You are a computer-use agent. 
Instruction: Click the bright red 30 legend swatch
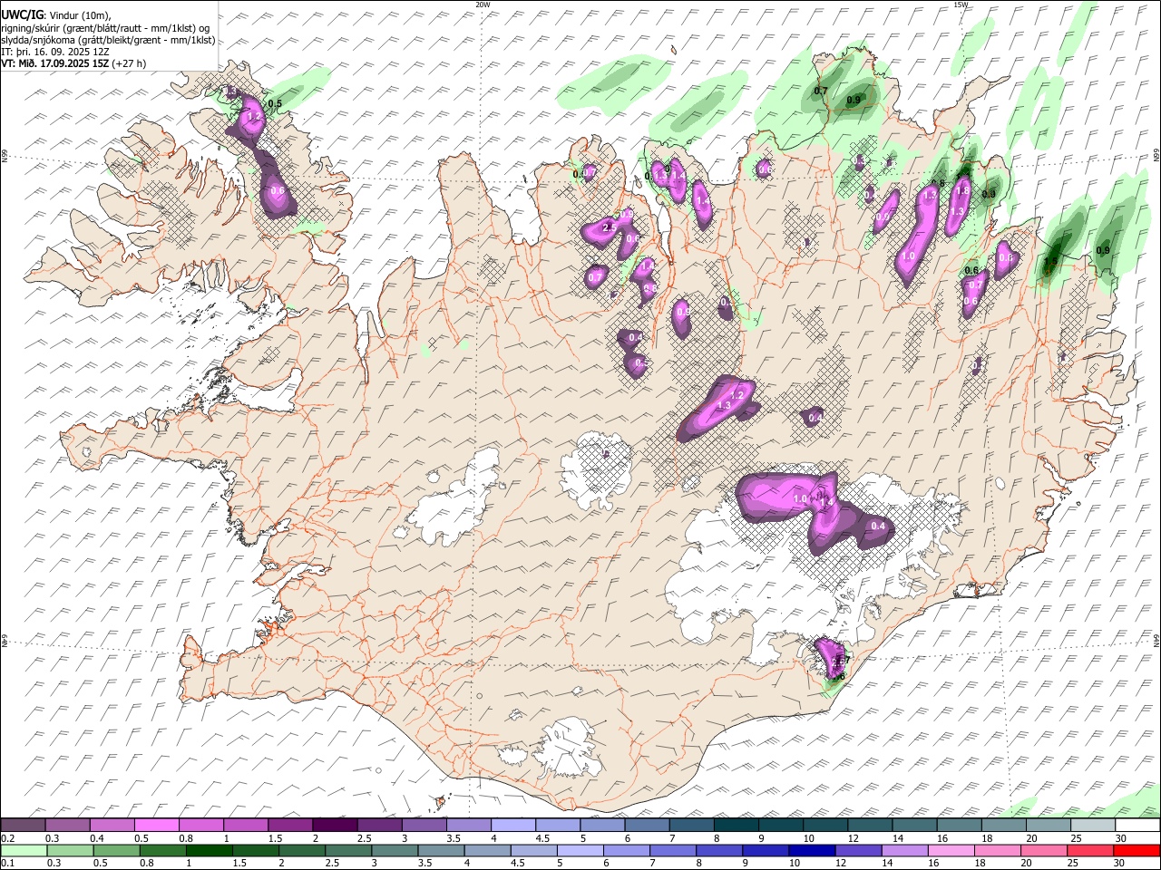coord(1137,851)
